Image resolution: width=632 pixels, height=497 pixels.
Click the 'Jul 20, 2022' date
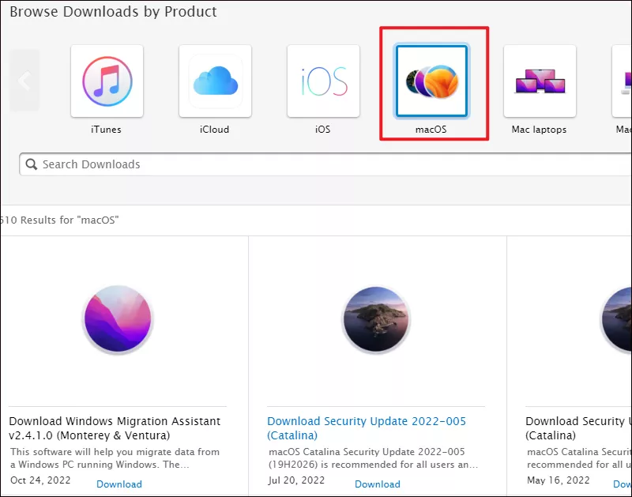[x=296, y=480]
